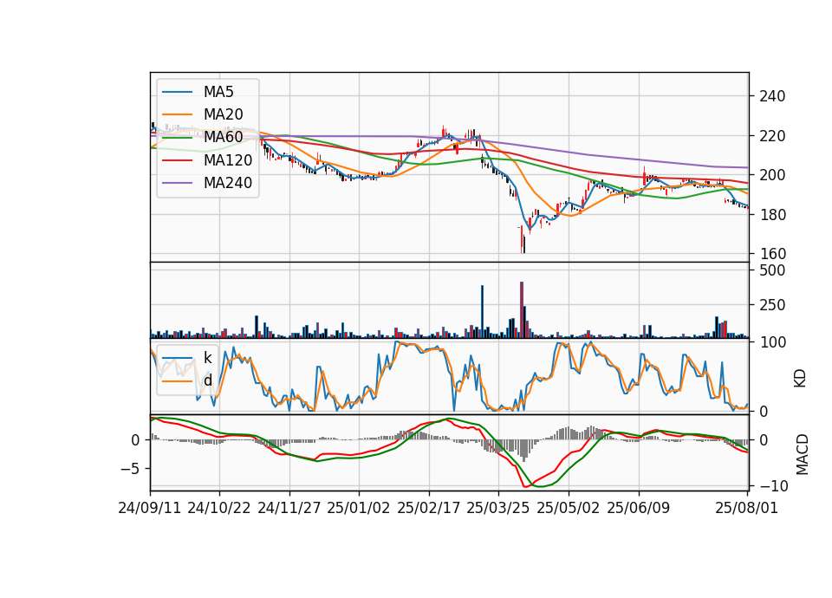The height and width of the screenshot is (598, 832).
Task: Click the 25/03/25 date label
Action: coord(498,508)
